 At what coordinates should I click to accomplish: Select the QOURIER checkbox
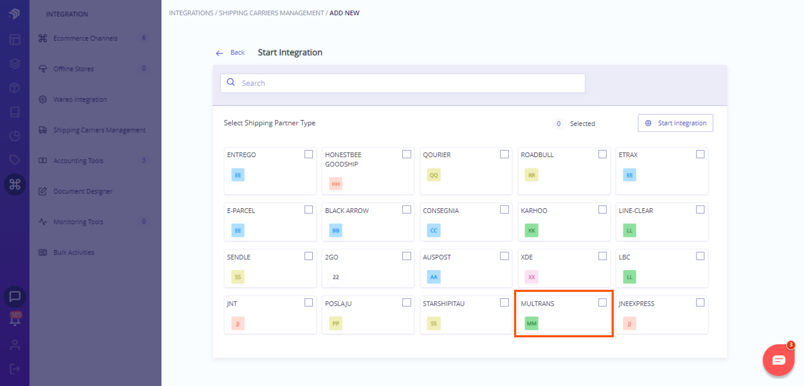click(x=505, y=154)
